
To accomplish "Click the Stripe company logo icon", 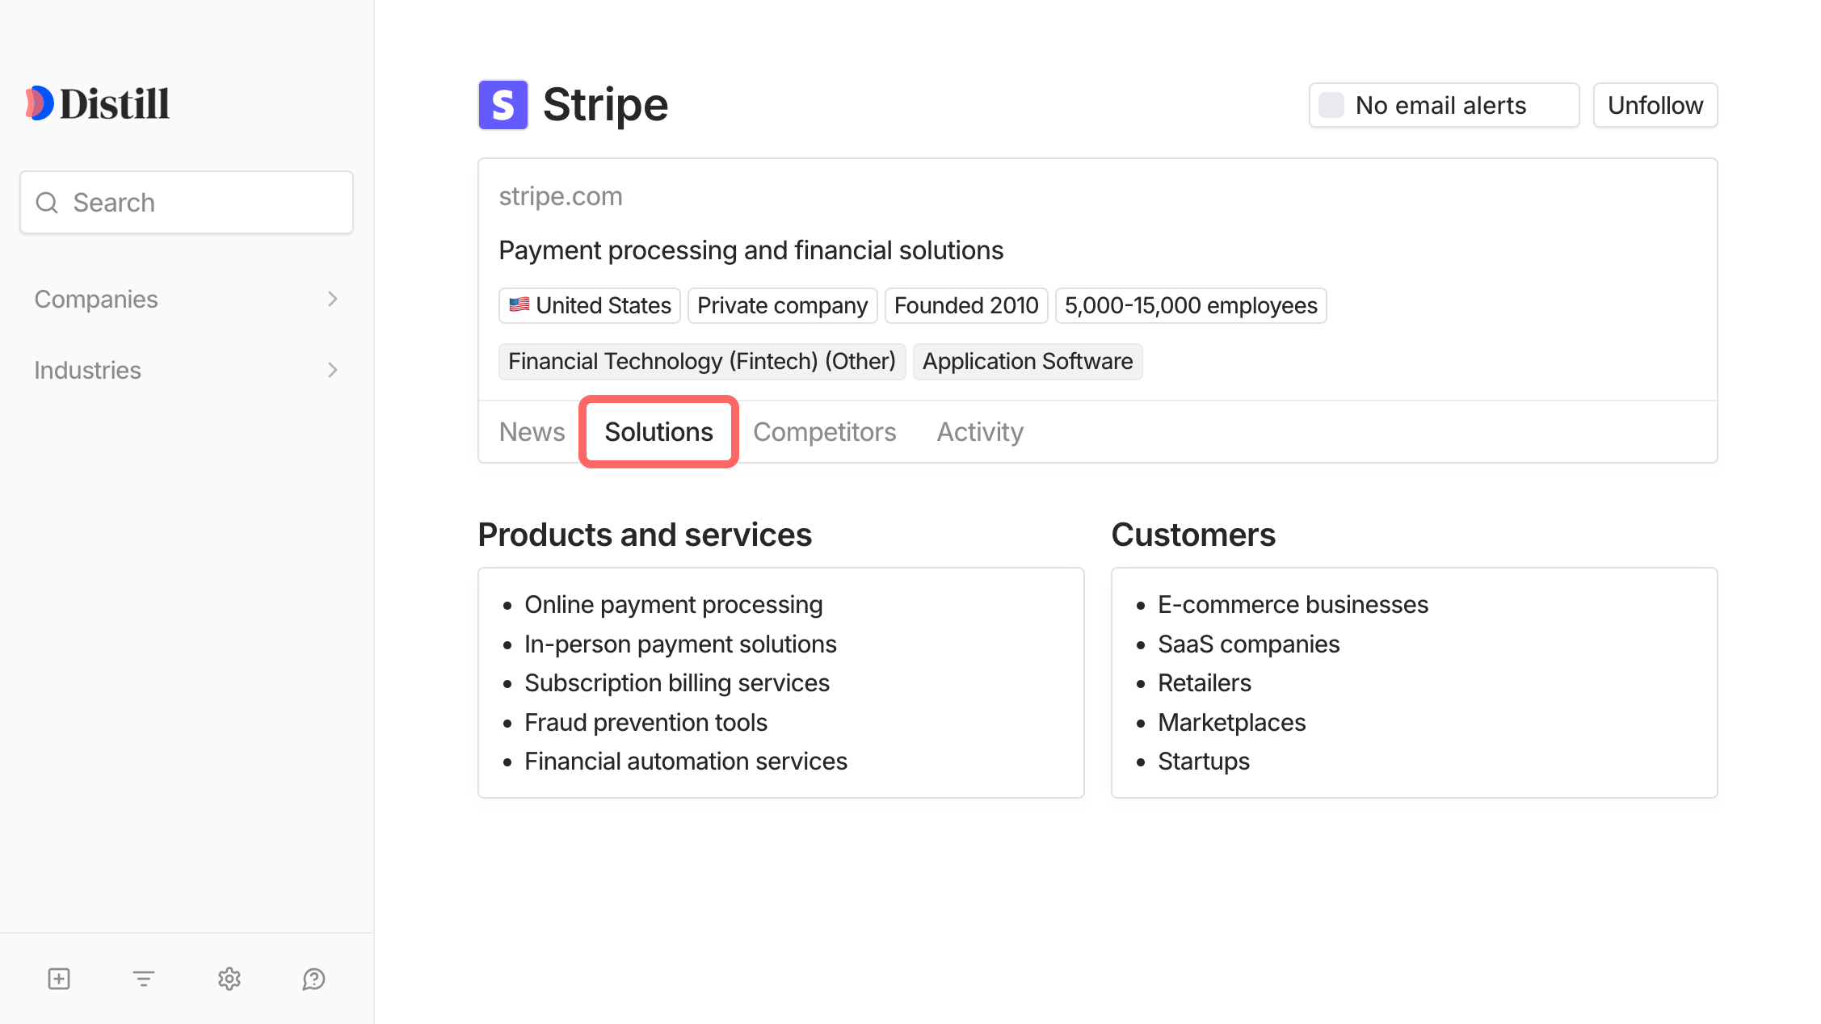I will [x=503, y=104].
